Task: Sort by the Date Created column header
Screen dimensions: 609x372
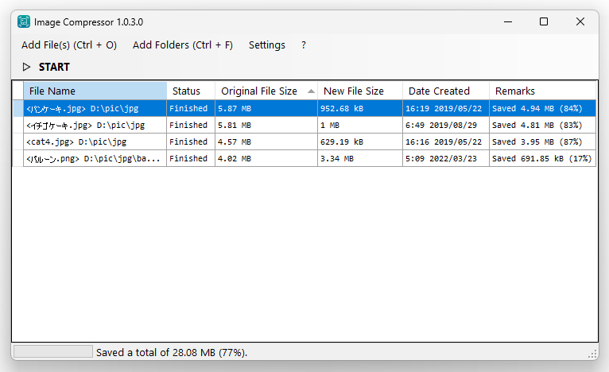Action: tap(446, 91)
